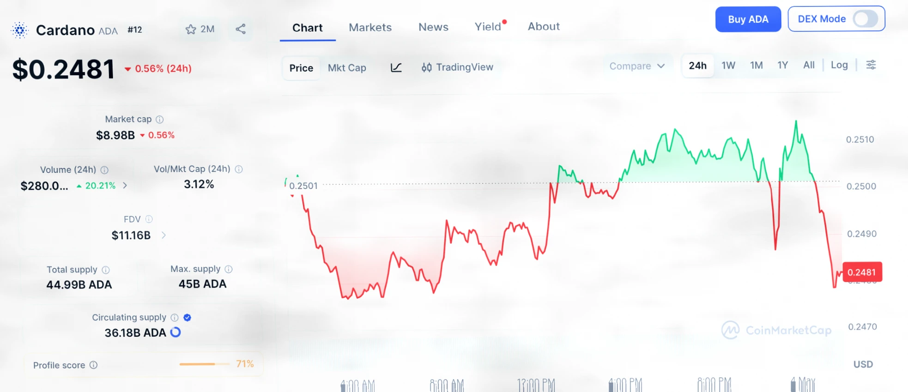Viewport: 908px width, 392px height.
Task: Switch to the News tab
Action: (x=433, y=27)
